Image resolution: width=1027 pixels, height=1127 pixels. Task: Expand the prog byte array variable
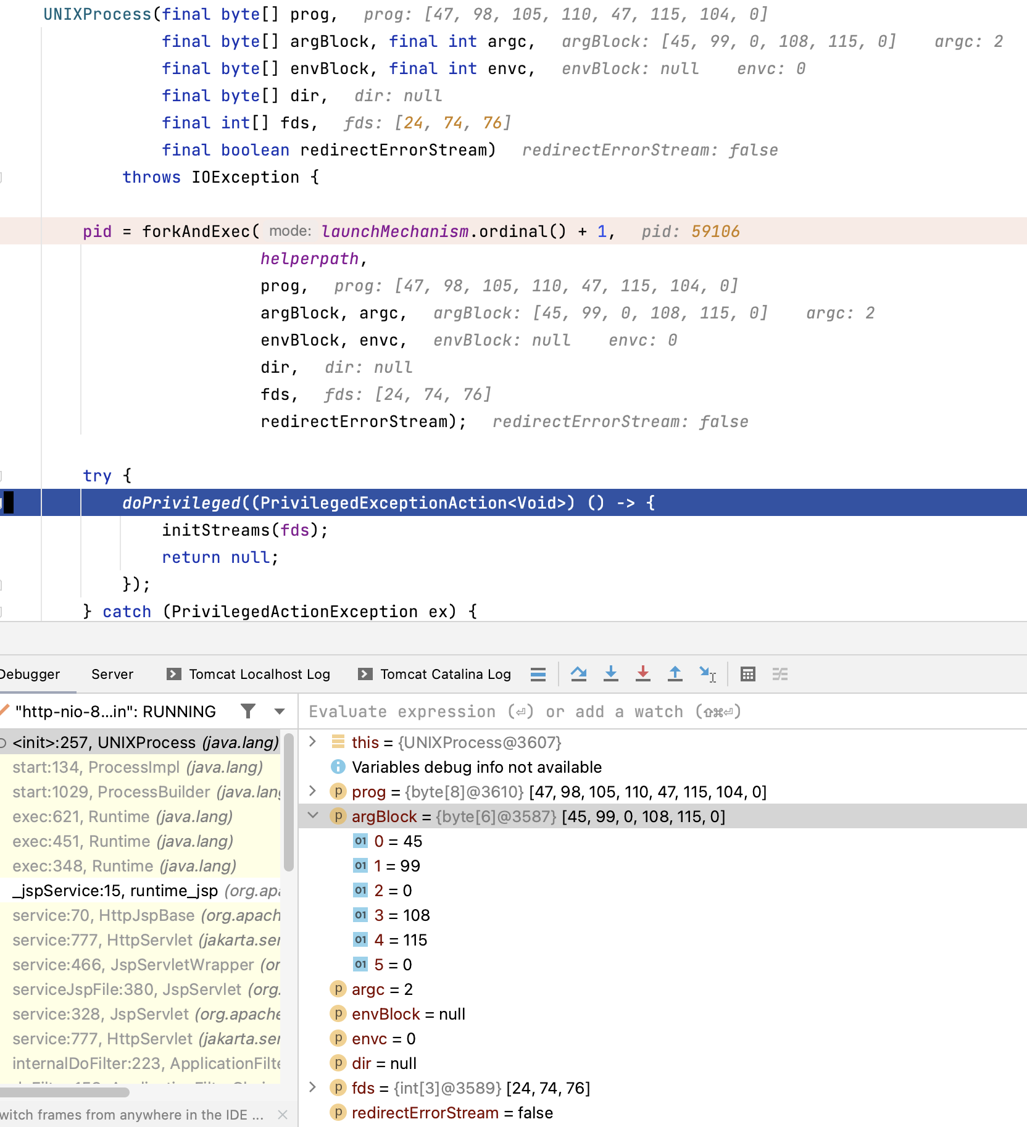[313, 791]
